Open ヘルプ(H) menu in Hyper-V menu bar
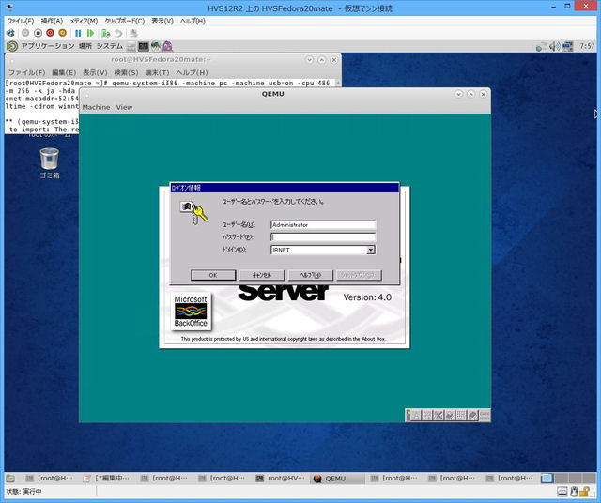601x503 pixels. click(x=193, y=21)
